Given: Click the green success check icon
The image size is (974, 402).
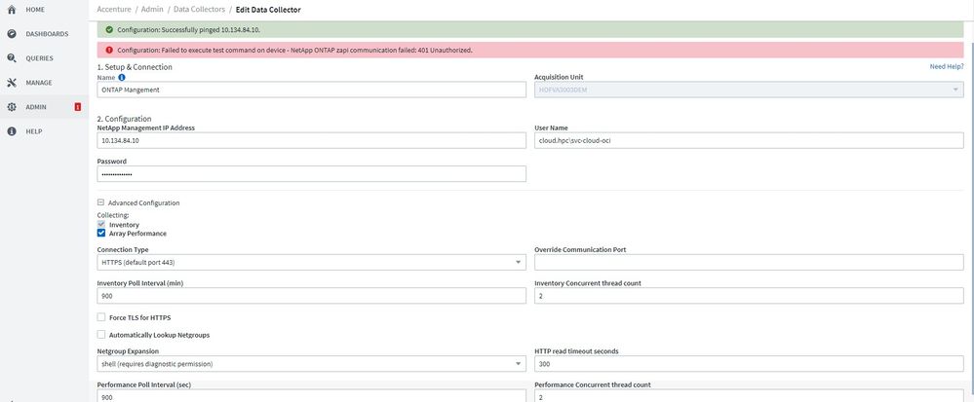Looking at the screenshot, I should coord(109,30).
